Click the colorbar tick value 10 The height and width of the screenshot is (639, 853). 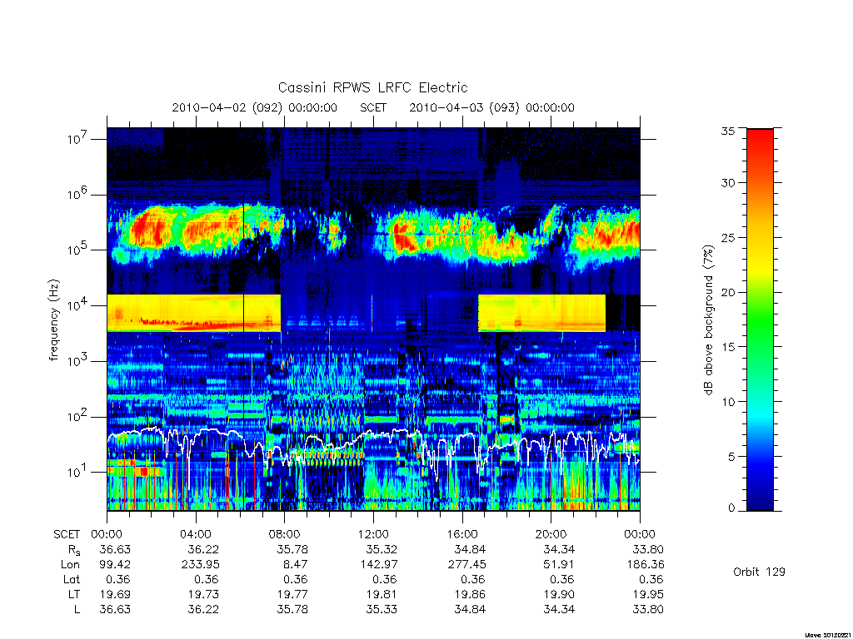tap(728, 402)
